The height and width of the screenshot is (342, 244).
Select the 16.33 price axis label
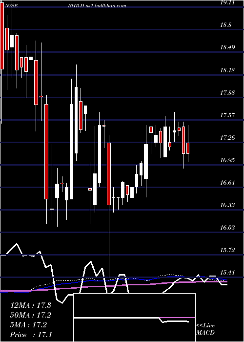pyautogui.click(x=227, y=205)
